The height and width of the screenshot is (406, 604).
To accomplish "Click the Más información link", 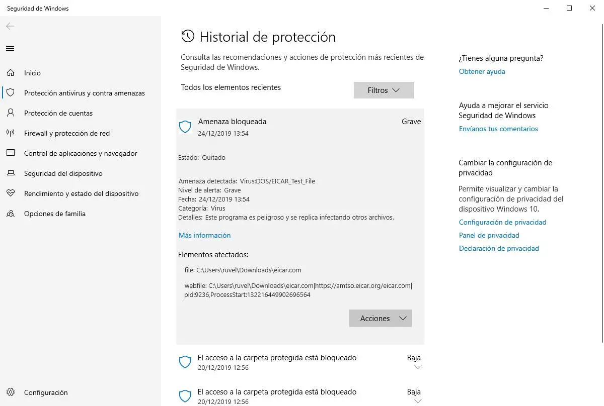I will click(x=204, y=235).
